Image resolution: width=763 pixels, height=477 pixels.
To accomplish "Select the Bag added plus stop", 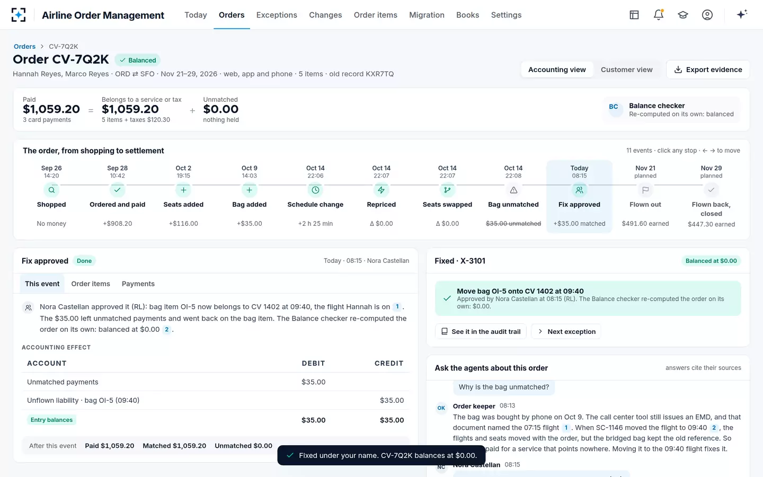I will click(250, 190).
